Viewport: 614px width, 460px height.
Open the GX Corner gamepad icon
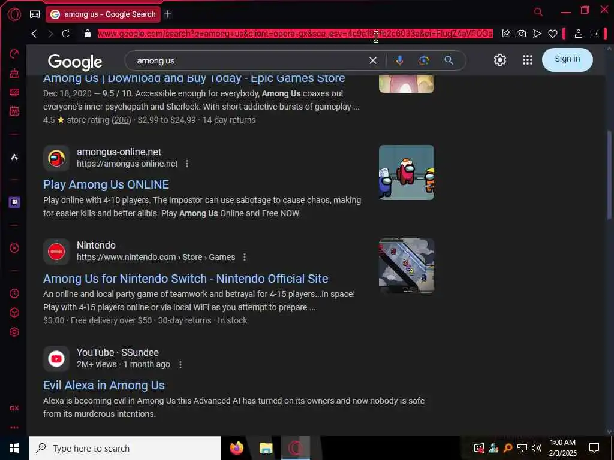click(35, 14)
